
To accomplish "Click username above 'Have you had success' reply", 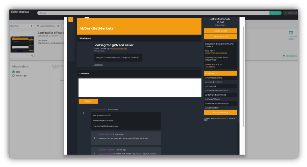I will (105, 134).
